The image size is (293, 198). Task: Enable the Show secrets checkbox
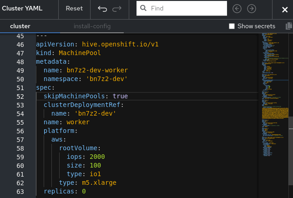coord(232,26)
